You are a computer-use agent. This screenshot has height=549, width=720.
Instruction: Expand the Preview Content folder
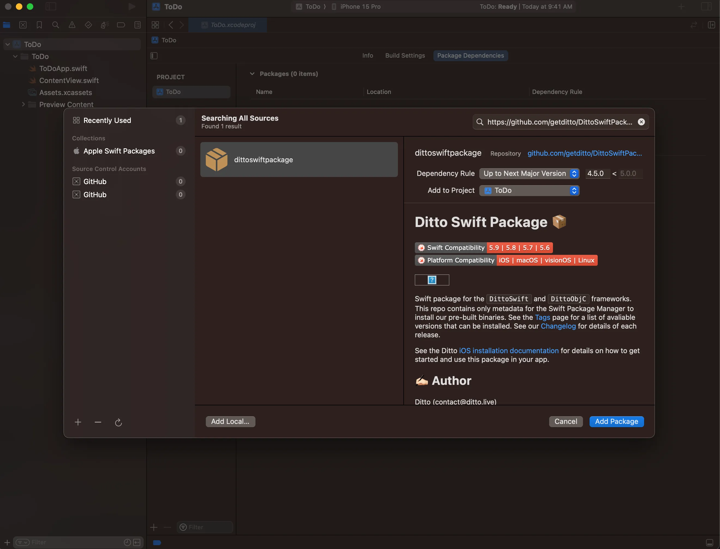tap(23, 104)
